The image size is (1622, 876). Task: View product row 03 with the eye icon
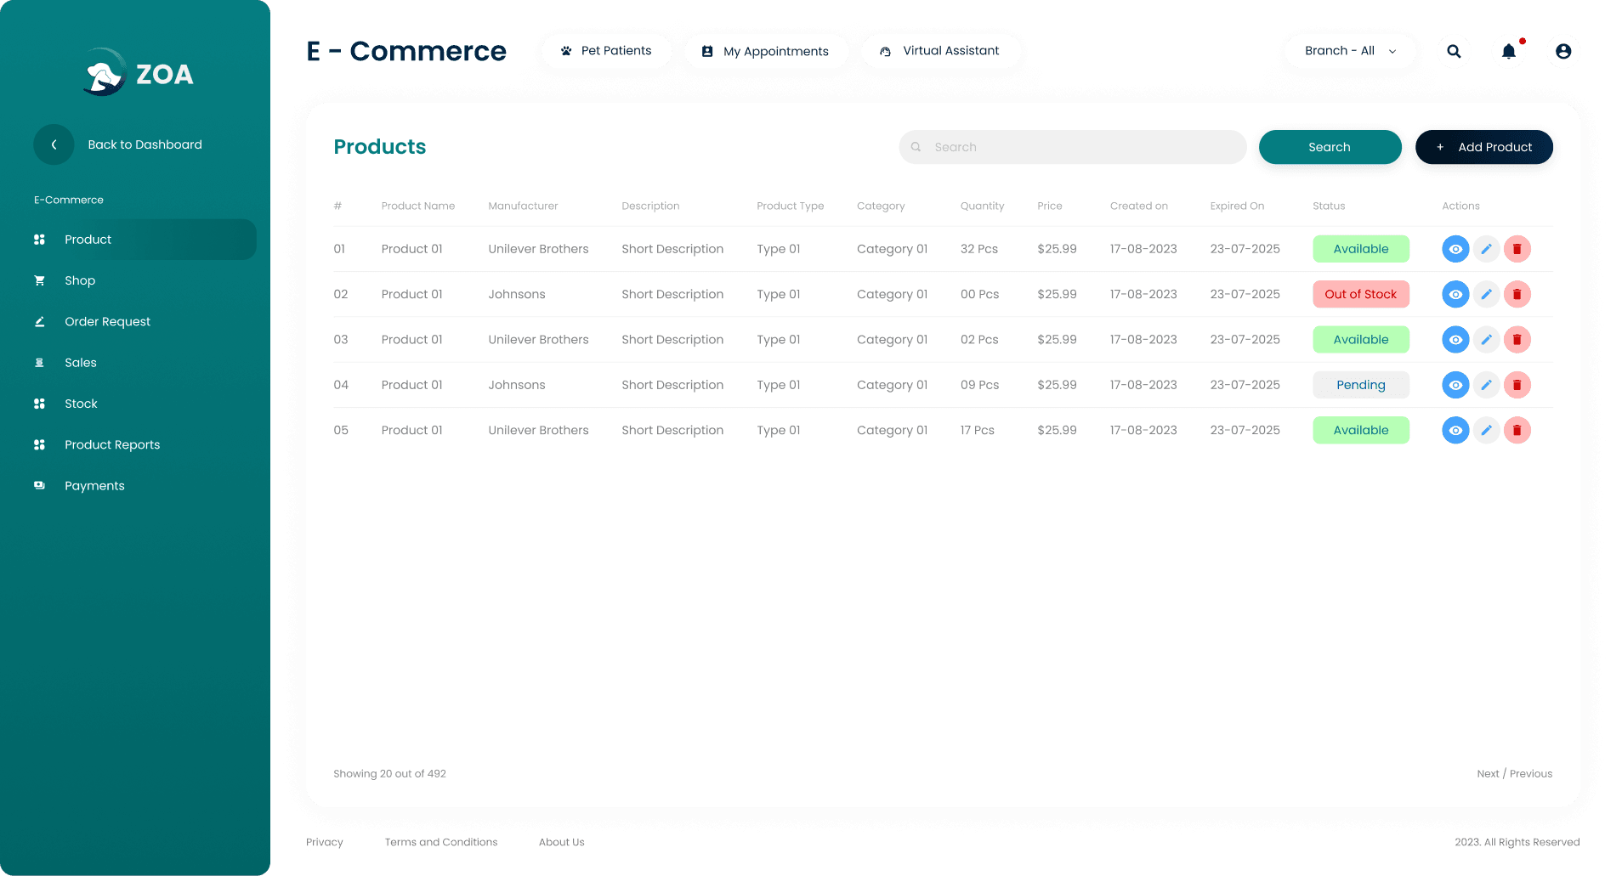point(1455,340)
